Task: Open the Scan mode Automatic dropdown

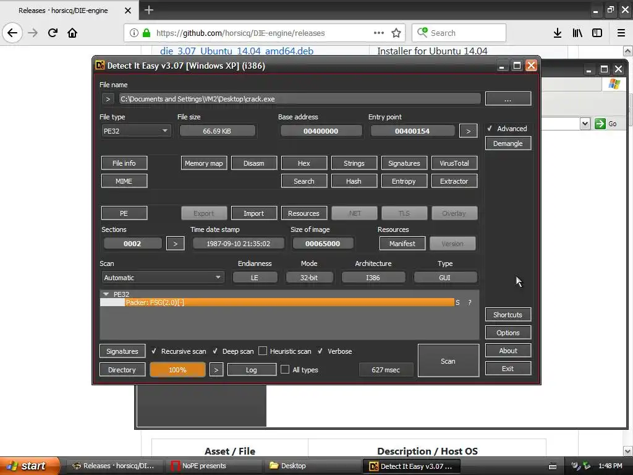Action: click(x=163, y=278)
